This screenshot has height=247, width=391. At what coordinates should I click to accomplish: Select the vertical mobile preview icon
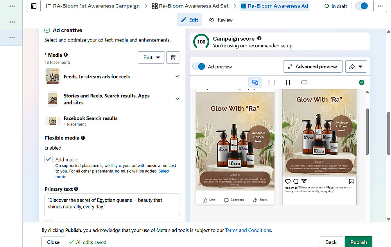click(288, 82)
